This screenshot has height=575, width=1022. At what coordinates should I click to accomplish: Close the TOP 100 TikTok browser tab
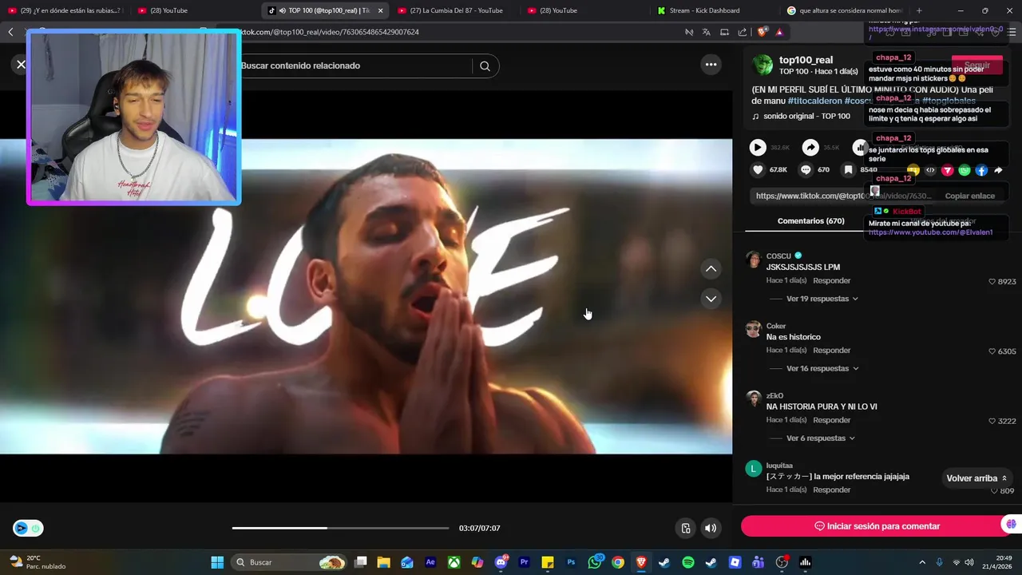[380, 10]
